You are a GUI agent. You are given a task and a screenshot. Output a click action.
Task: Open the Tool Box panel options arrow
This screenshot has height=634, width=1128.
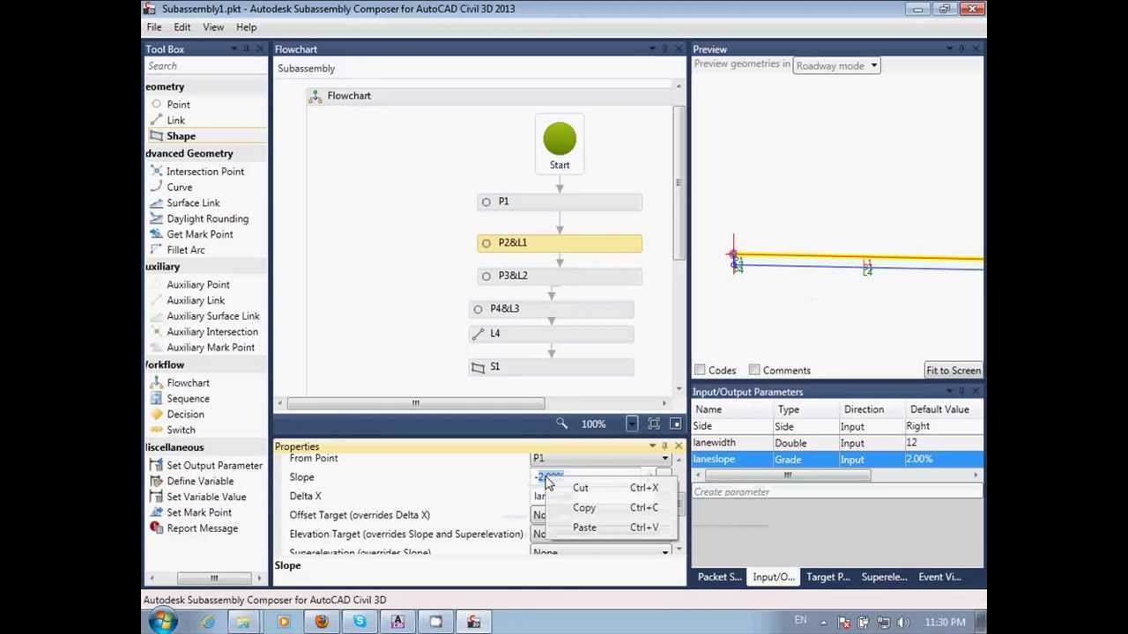pos(234,49)
